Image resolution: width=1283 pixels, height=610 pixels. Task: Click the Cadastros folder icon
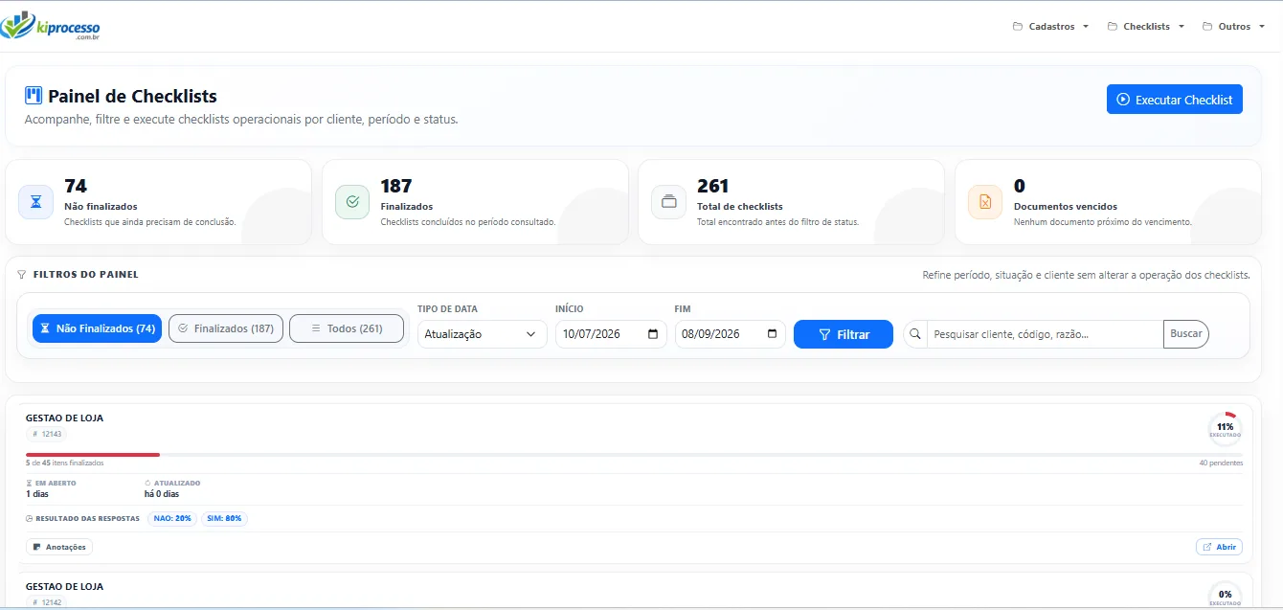pyautogui.click(x=1018, y=27)
